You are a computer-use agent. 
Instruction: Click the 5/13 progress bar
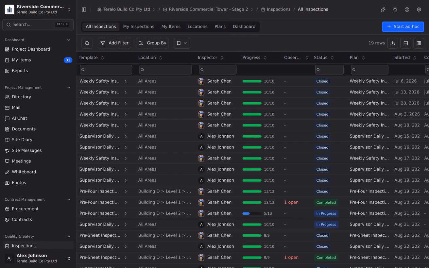pos(252,213)
